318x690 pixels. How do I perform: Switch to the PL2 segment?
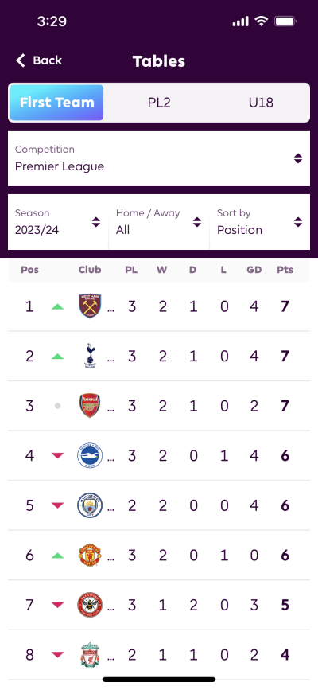[x=159, y=103]
